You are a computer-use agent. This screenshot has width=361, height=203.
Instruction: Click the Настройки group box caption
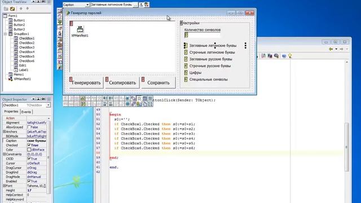(x=191, y=23)
